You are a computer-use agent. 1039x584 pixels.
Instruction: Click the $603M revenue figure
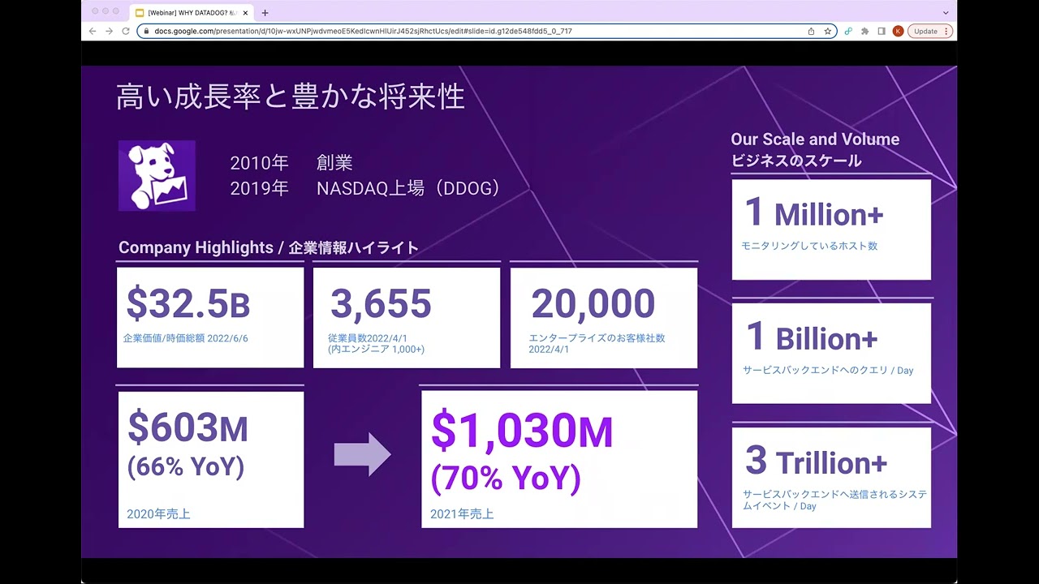coord(188,427)
